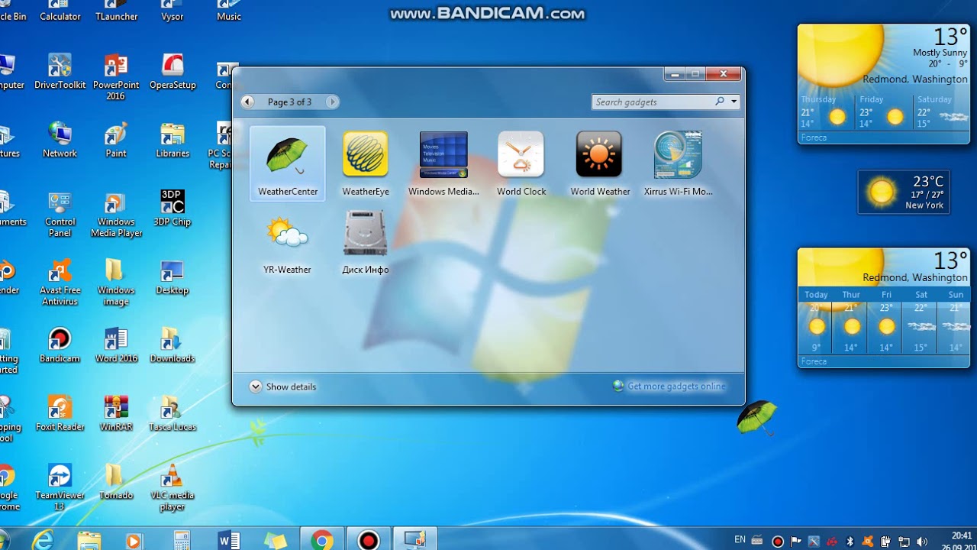Click the EN language indicator
Viewport: 977px width, 550px height.
coord(740,540)
